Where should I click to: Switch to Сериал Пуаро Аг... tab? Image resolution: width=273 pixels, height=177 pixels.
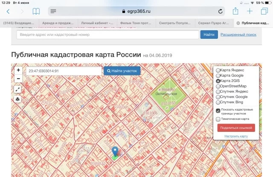(214, 23)
